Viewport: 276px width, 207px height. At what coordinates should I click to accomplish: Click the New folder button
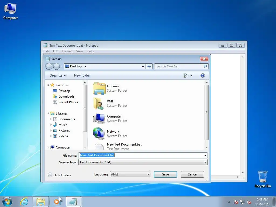click(82, 75)
